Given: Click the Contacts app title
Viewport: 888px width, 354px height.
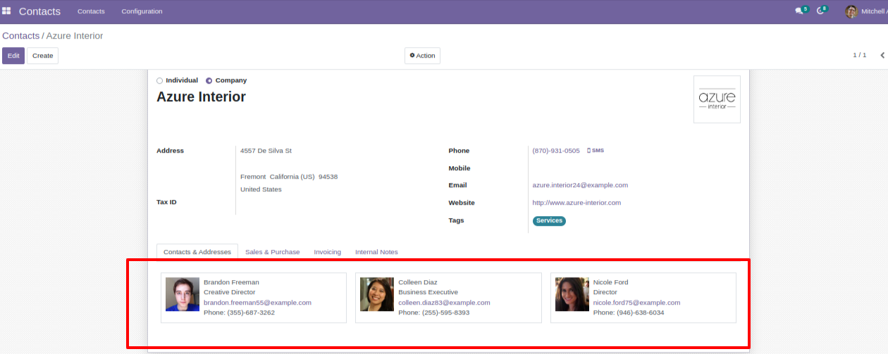Looking at the screenshot, I should (x=39, y=11).
